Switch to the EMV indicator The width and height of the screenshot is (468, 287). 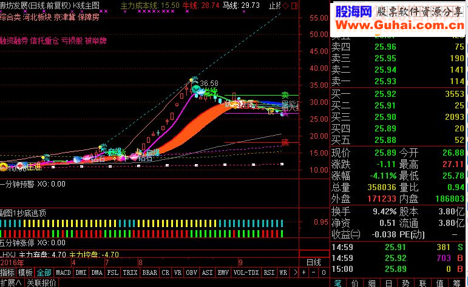pos(223,272)
